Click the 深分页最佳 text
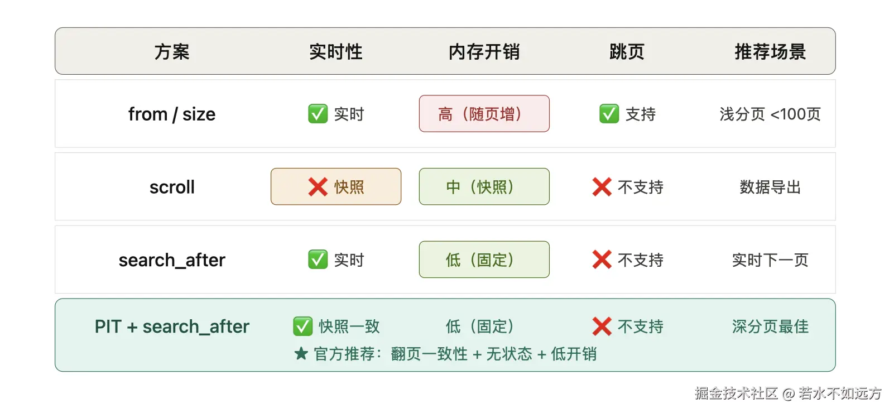 (x=770, y=326)
